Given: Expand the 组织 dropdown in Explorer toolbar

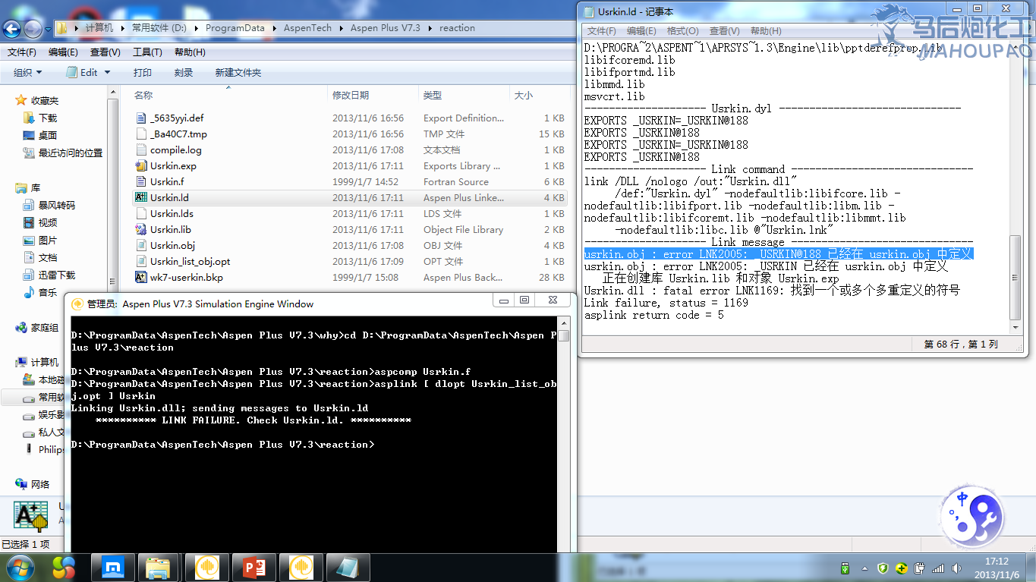Looking at the screenshot, I should click(x=28, y=72).
